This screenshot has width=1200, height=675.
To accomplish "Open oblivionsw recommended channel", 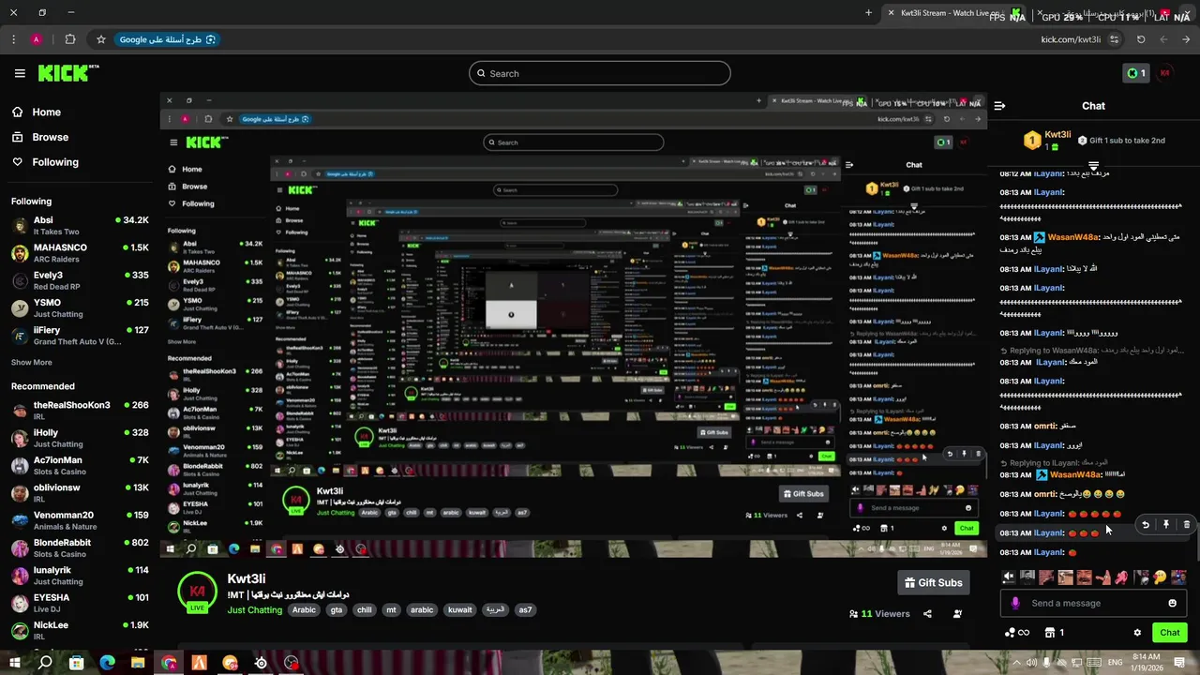I will (x=80, y=493).
